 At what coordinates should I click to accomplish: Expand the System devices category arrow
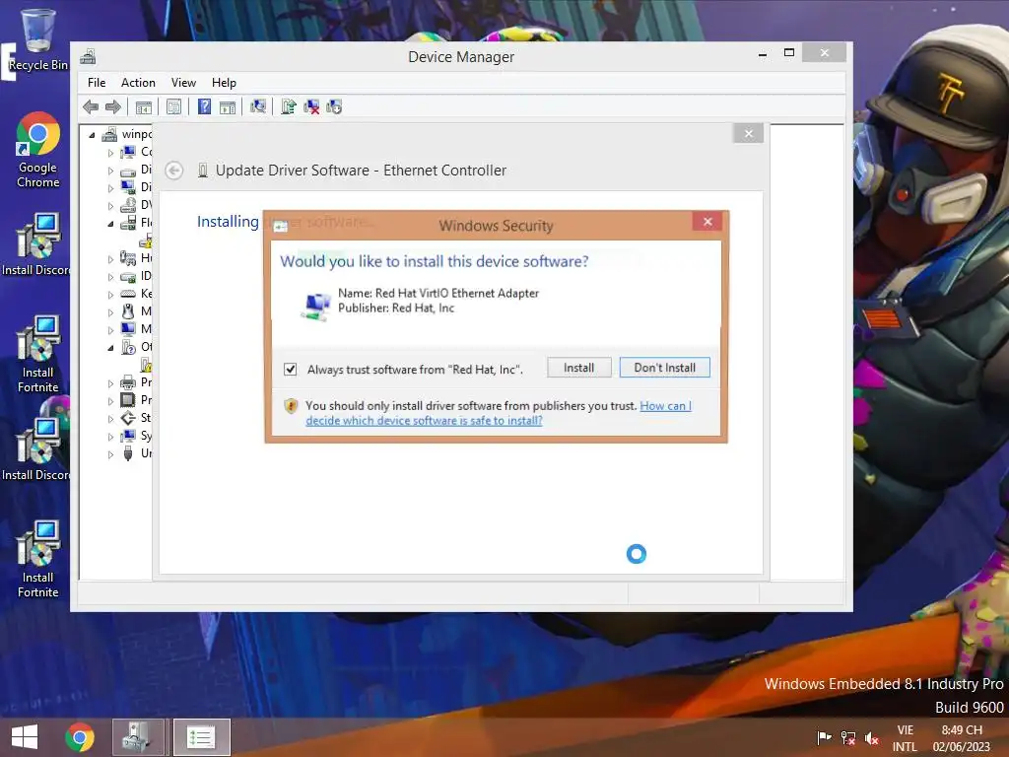pyautogui.click(x=110, y=437)
